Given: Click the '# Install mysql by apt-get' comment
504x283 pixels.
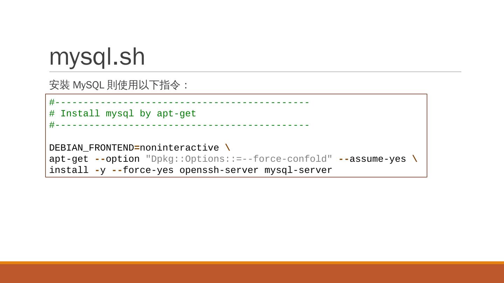Looking at the screenshot, I should pos(122,114).
